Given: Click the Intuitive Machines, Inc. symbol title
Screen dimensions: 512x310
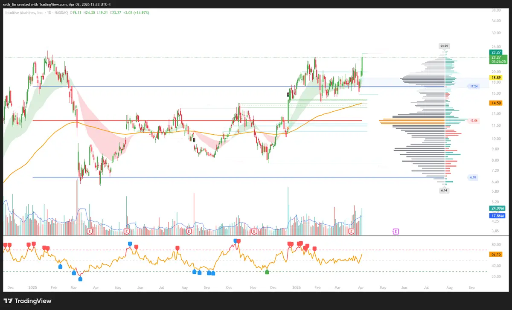Looking at the screenshot, I should click(23, 13).
